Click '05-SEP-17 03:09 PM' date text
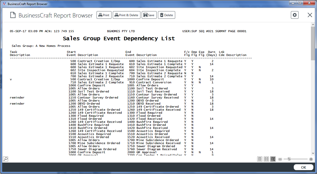This screenshot has width=317, height=174. tap(26, 31)
